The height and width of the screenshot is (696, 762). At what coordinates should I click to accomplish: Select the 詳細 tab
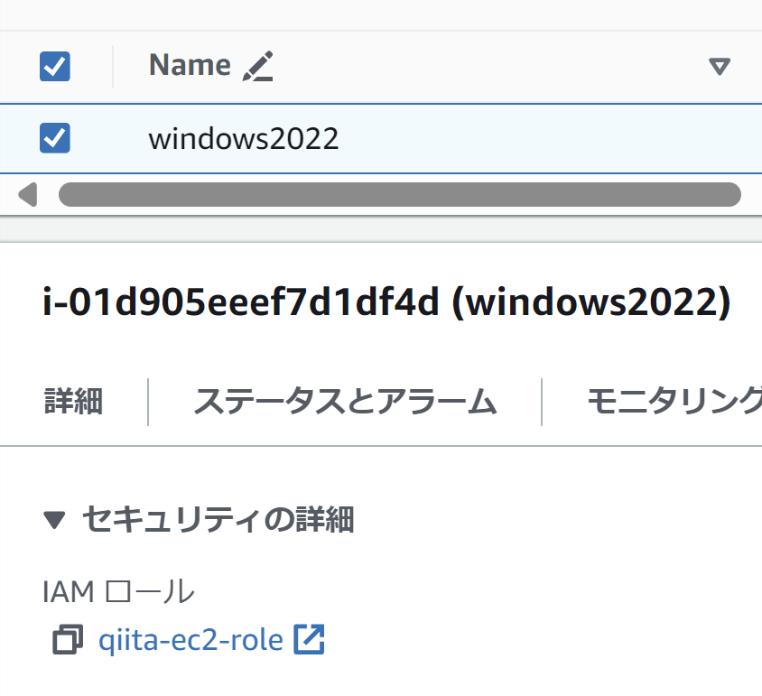click(x=73, y=403)
